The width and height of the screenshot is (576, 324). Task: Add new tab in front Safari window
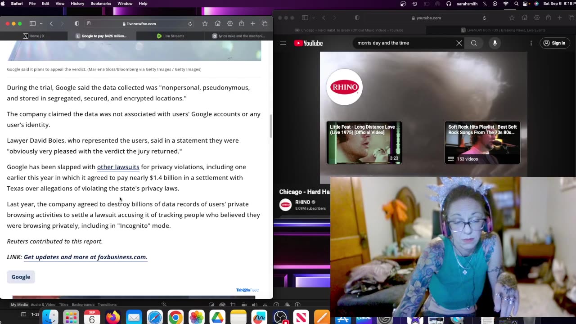tap(253, 23)
